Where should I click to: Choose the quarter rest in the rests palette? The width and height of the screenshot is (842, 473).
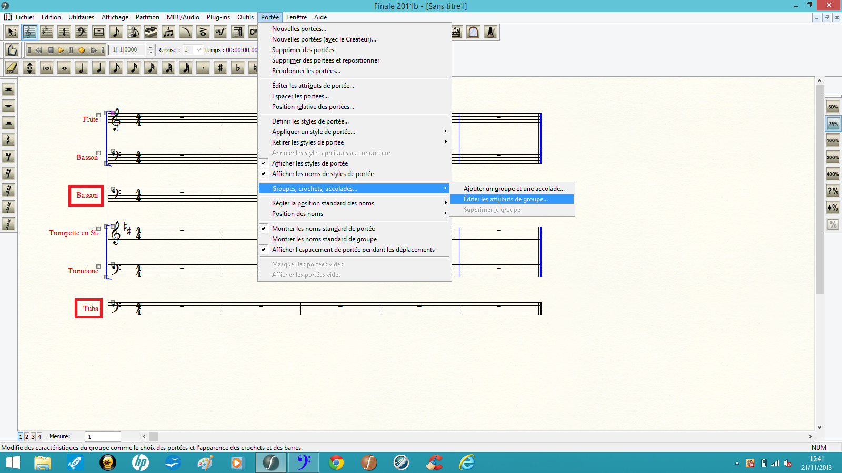pyautogui.click(x=8, y=140)
